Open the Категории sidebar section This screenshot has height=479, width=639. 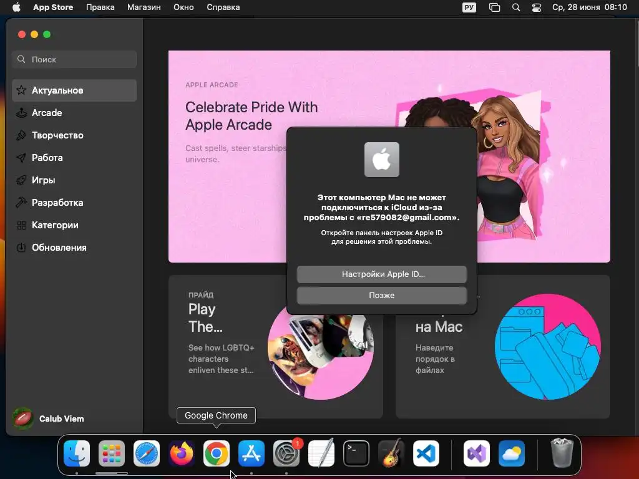point(74,225)
